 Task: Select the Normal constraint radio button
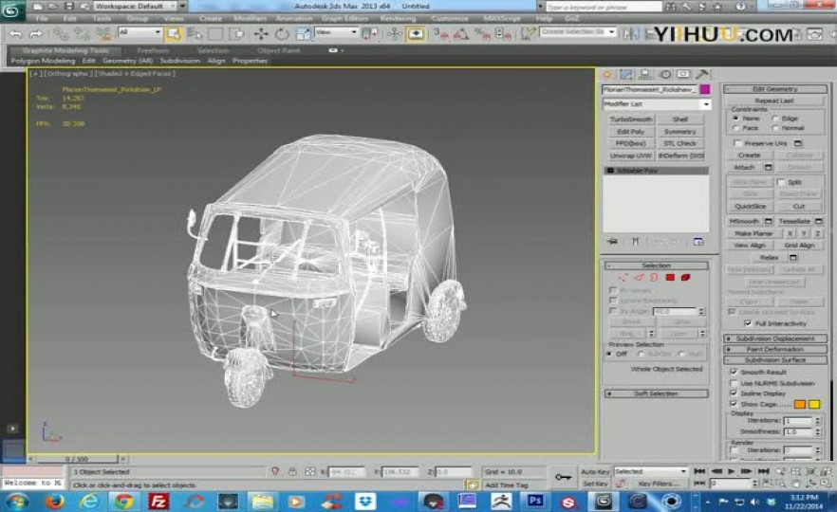click(775, 128)
